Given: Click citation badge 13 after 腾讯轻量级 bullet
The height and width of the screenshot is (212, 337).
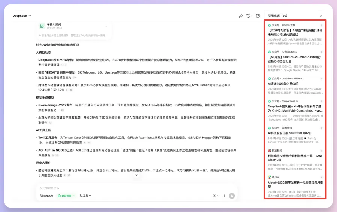Looking at the screenshot, I should coord(71,90).
